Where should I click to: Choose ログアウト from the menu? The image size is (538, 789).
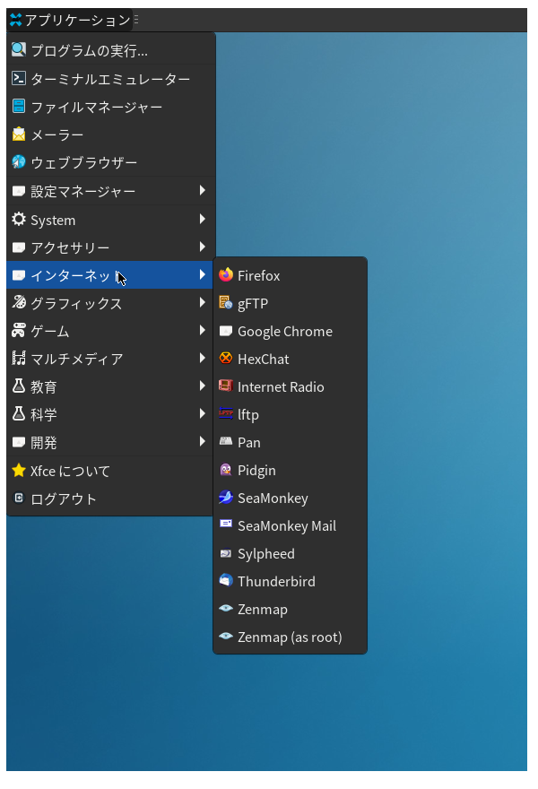[109, 499]
